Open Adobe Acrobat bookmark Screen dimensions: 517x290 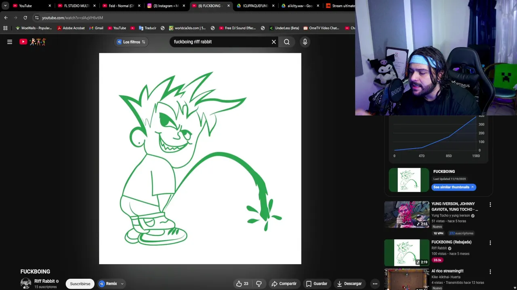pyautogui.click(x=71, y=28)
